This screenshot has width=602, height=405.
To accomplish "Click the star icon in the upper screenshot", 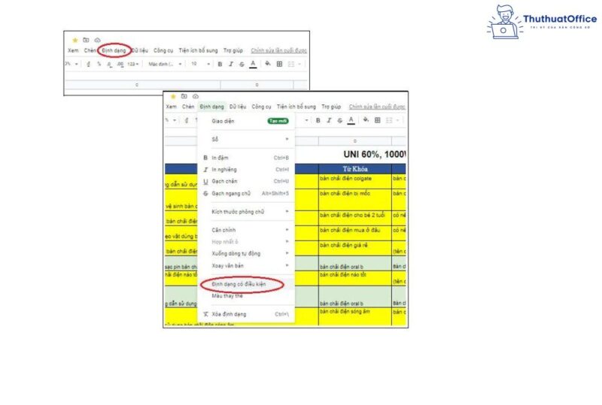I will pos(75,40).
